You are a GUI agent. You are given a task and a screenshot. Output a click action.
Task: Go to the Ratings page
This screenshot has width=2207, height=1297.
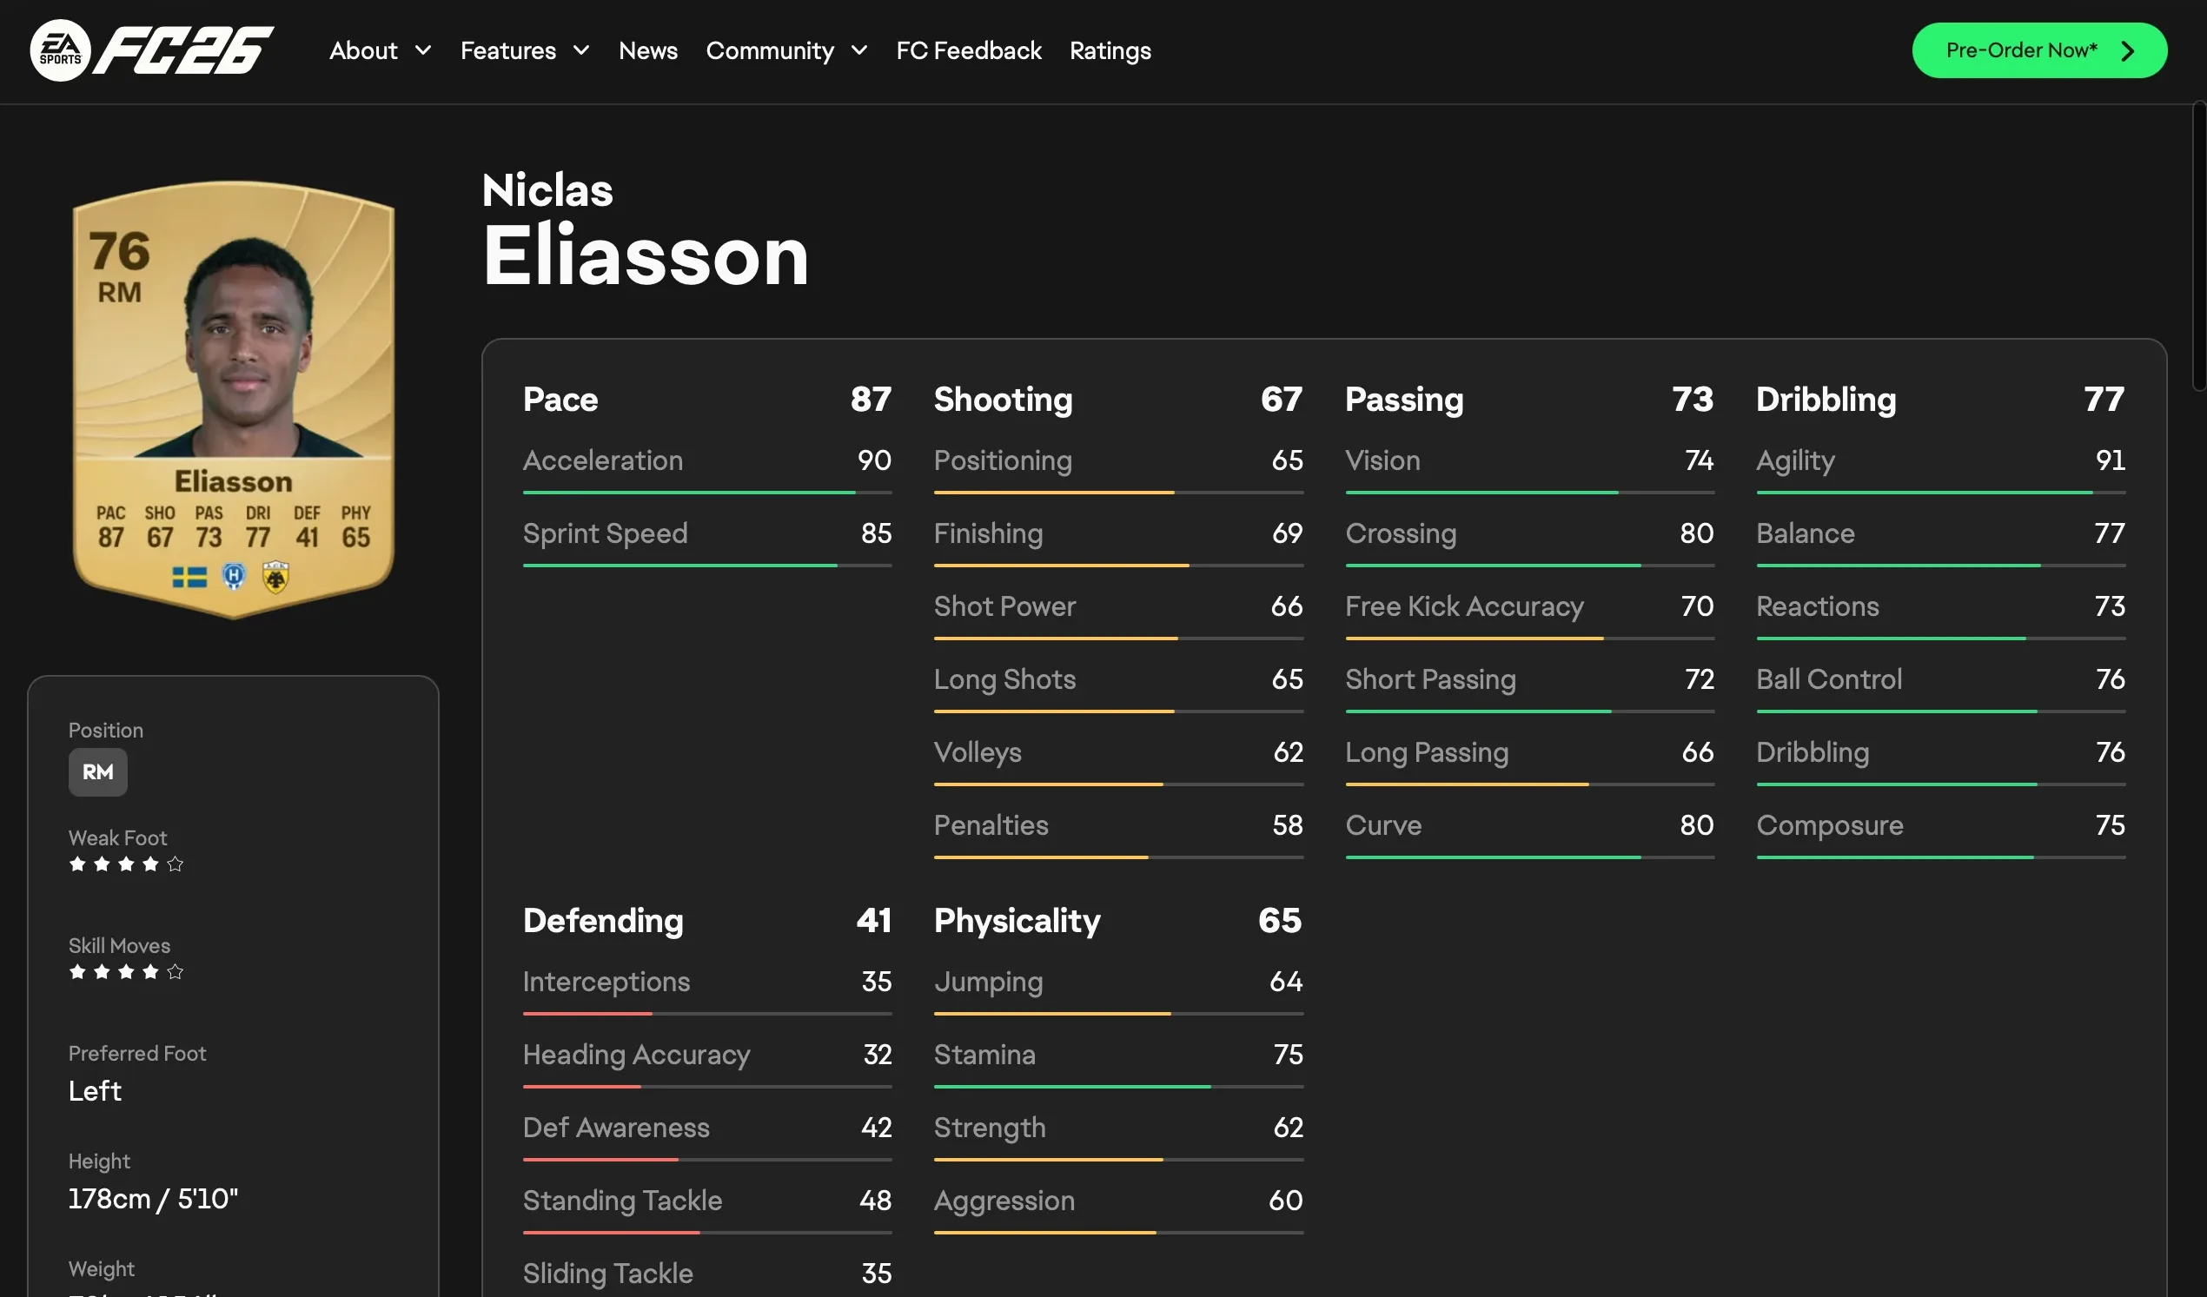tap(1110, 50)
